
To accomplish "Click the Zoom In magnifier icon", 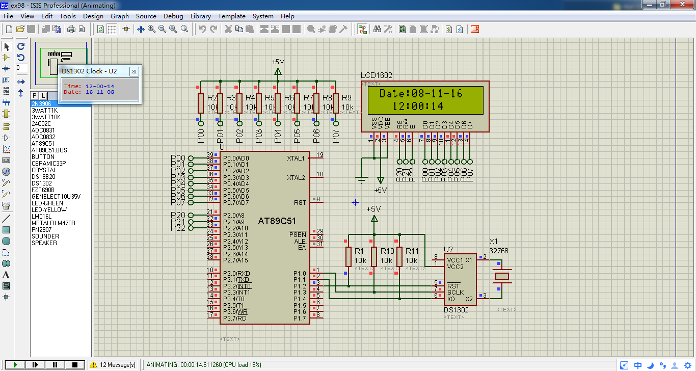I will [151, 29].
